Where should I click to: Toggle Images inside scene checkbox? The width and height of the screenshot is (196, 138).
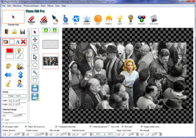[x=142, y=127]
